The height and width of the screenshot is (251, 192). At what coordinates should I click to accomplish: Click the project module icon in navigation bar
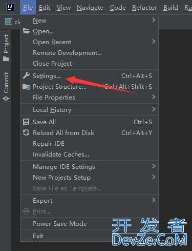click(x=9, y=22)
